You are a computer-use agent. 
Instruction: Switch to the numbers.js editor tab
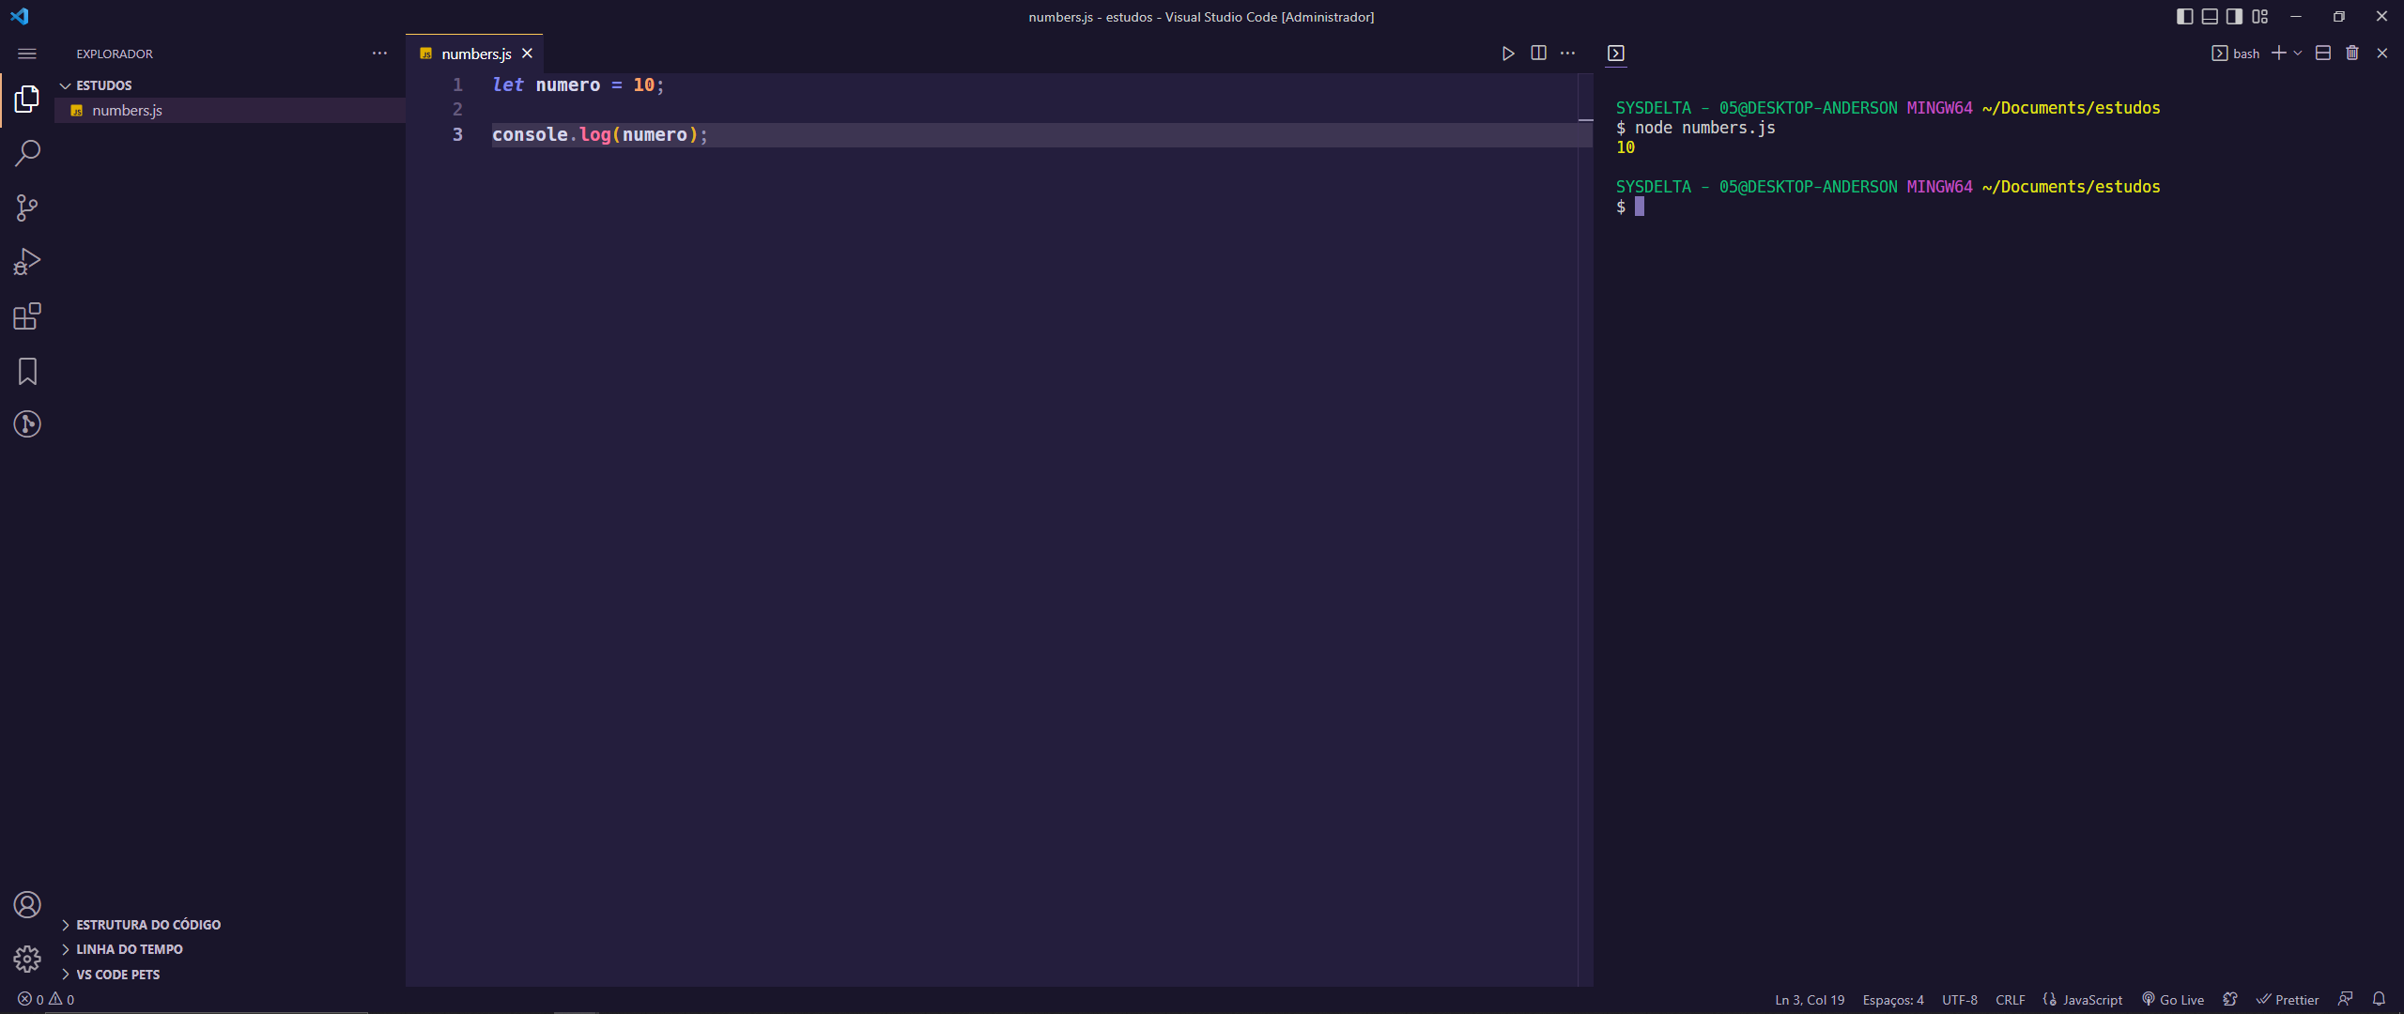tap(475, 54)
